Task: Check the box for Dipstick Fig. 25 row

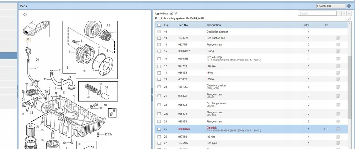Action: (159, 129)
